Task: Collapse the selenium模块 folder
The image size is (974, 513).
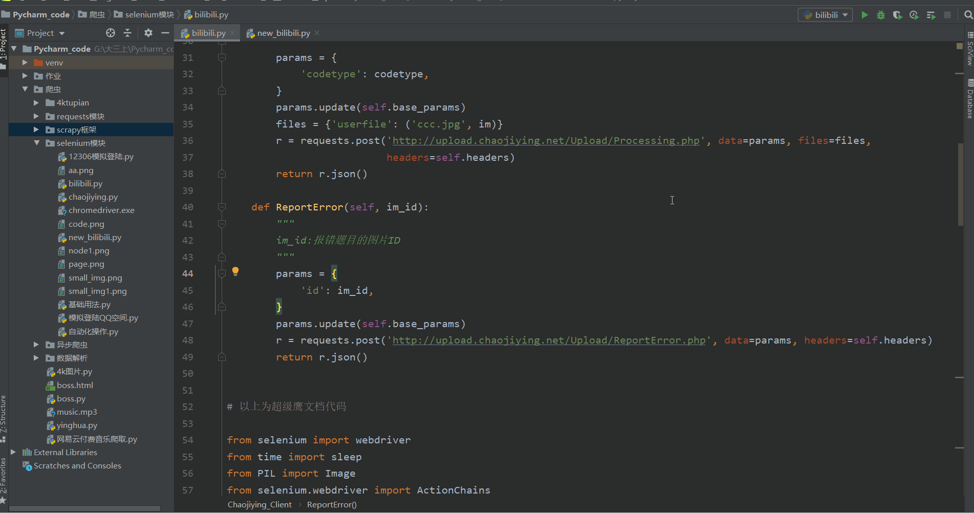Action: tap(36, 143)
